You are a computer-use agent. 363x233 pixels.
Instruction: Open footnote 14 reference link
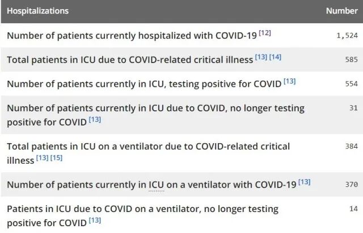(x=275, y=56)
